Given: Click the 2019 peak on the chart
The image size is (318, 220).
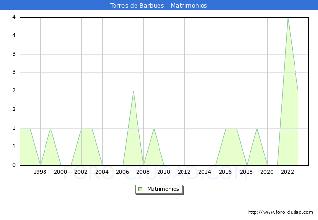Looking at the screenshot, I should (x=257, y=128).
